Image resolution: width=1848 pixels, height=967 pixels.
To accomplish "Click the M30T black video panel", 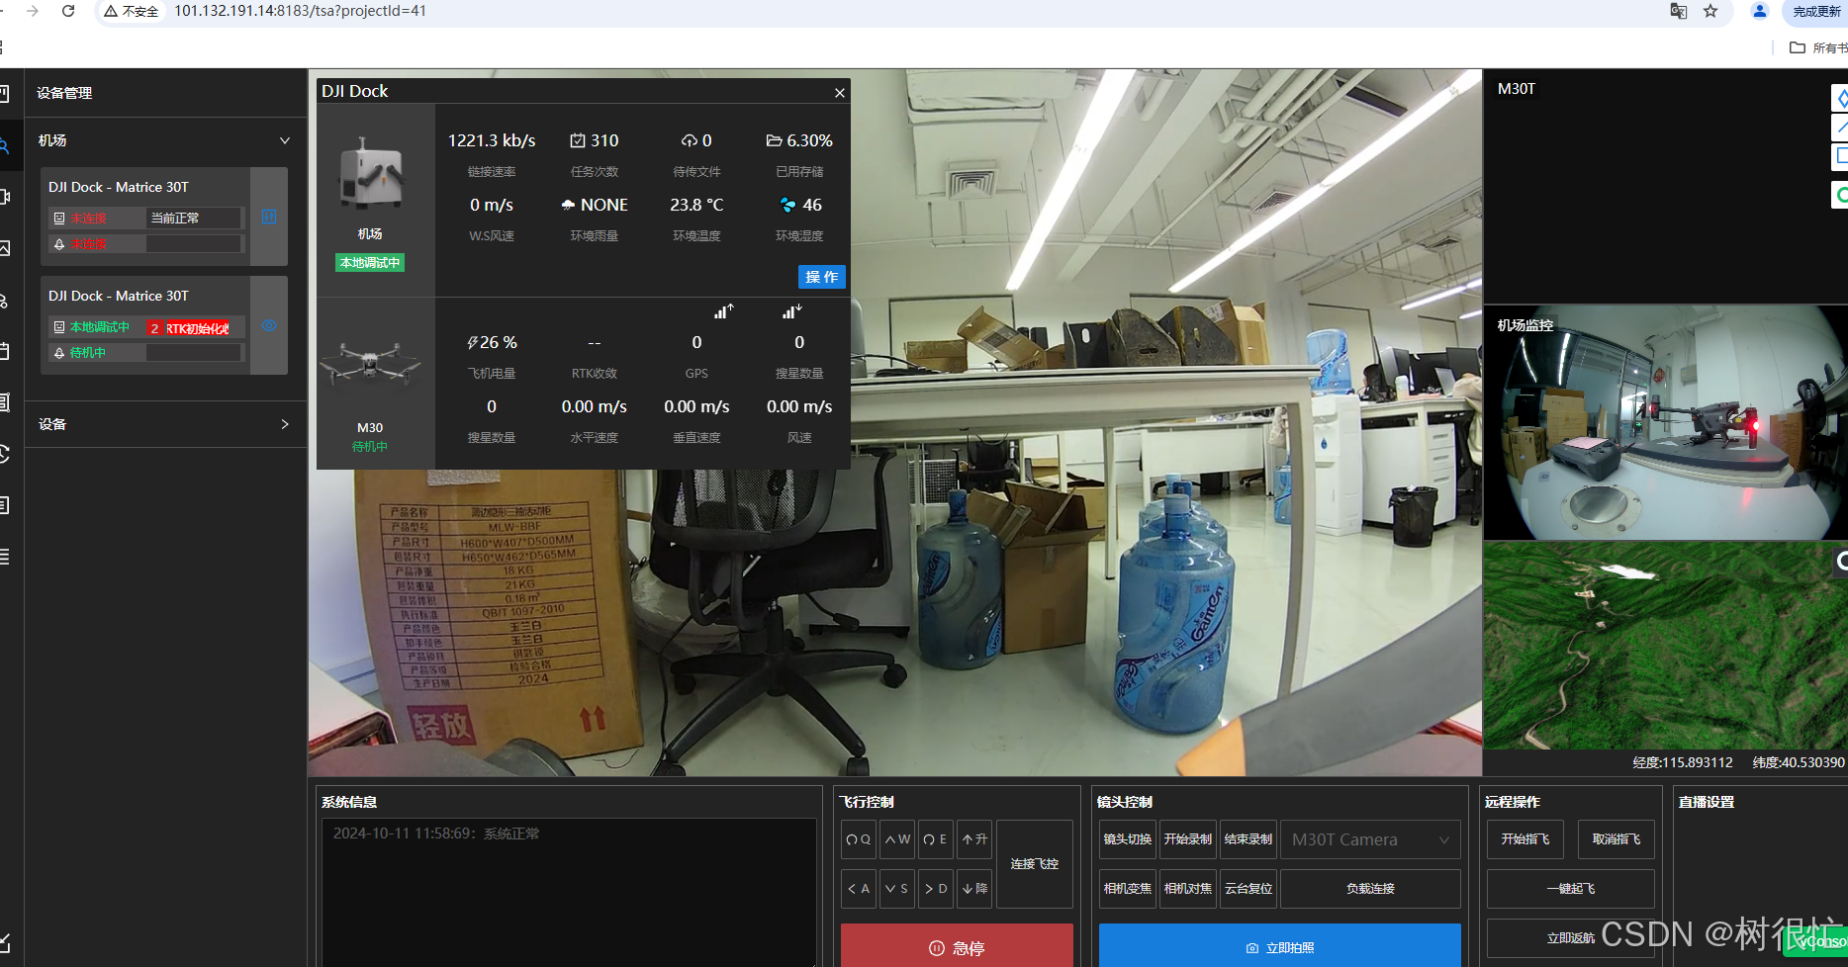I will coord(1665,187).
